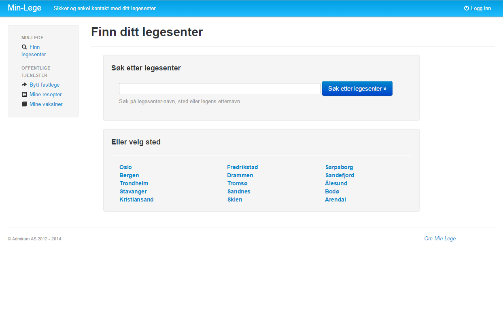This screenshot has height=314, width=503.
Task: Click the MIN-LEGE sidebar section header
Action: coord(32,38)
